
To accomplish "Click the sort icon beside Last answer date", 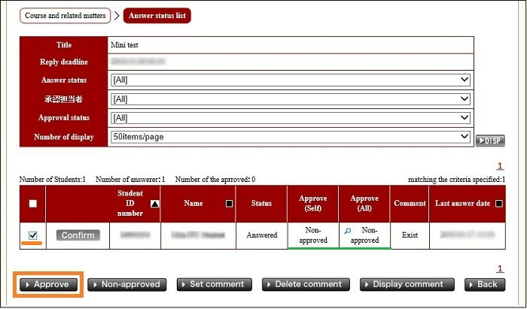I will [500, 204].
